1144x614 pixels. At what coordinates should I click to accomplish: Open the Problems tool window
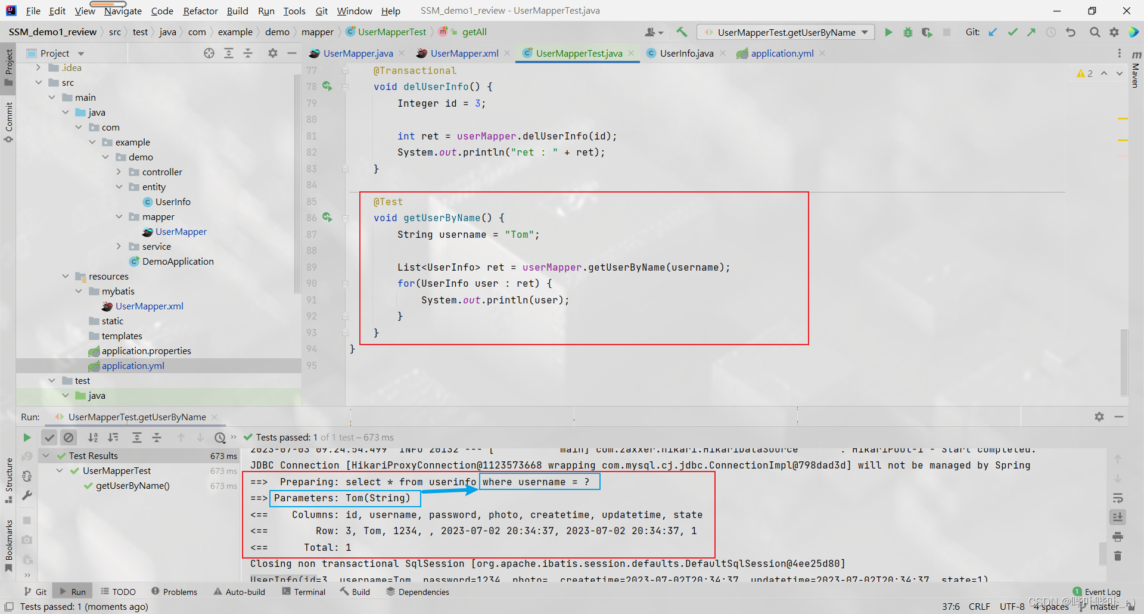(x=174, y=592)
